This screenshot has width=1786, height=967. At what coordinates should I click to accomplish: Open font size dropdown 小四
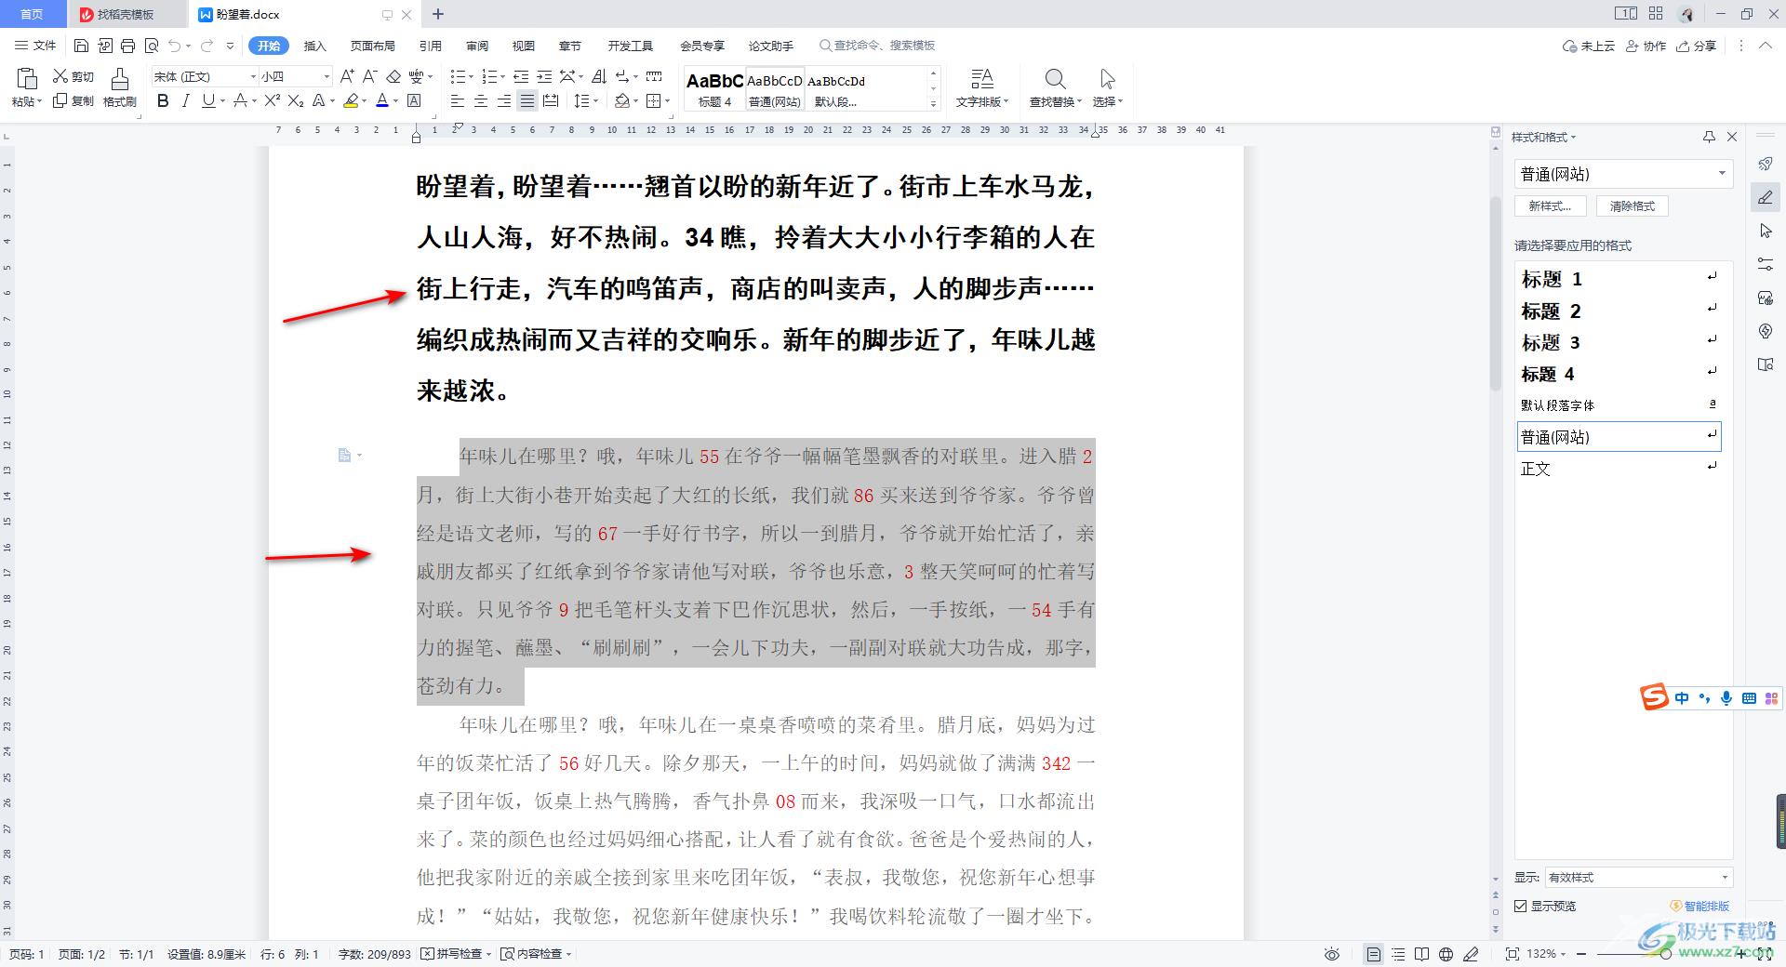pos(326,76)
